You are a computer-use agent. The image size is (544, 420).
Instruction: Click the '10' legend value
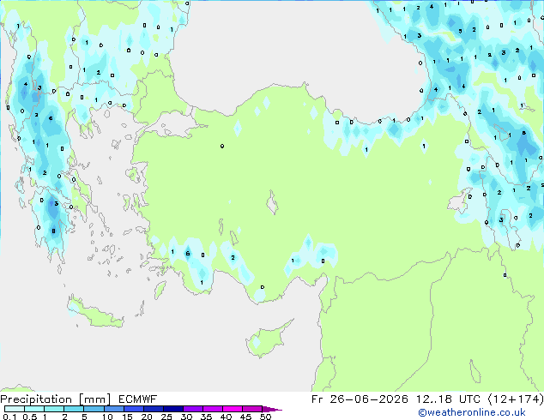(107, 417)
